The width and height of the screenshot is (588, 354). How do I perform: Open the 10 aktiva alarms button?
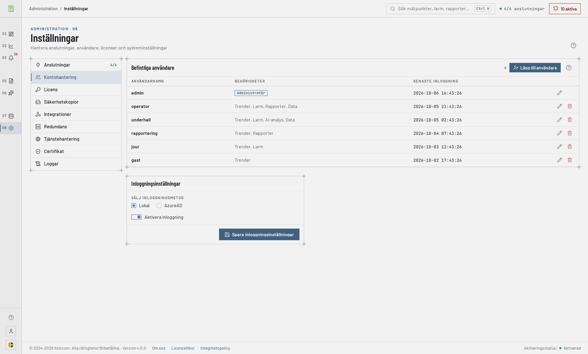pos(565,9)
